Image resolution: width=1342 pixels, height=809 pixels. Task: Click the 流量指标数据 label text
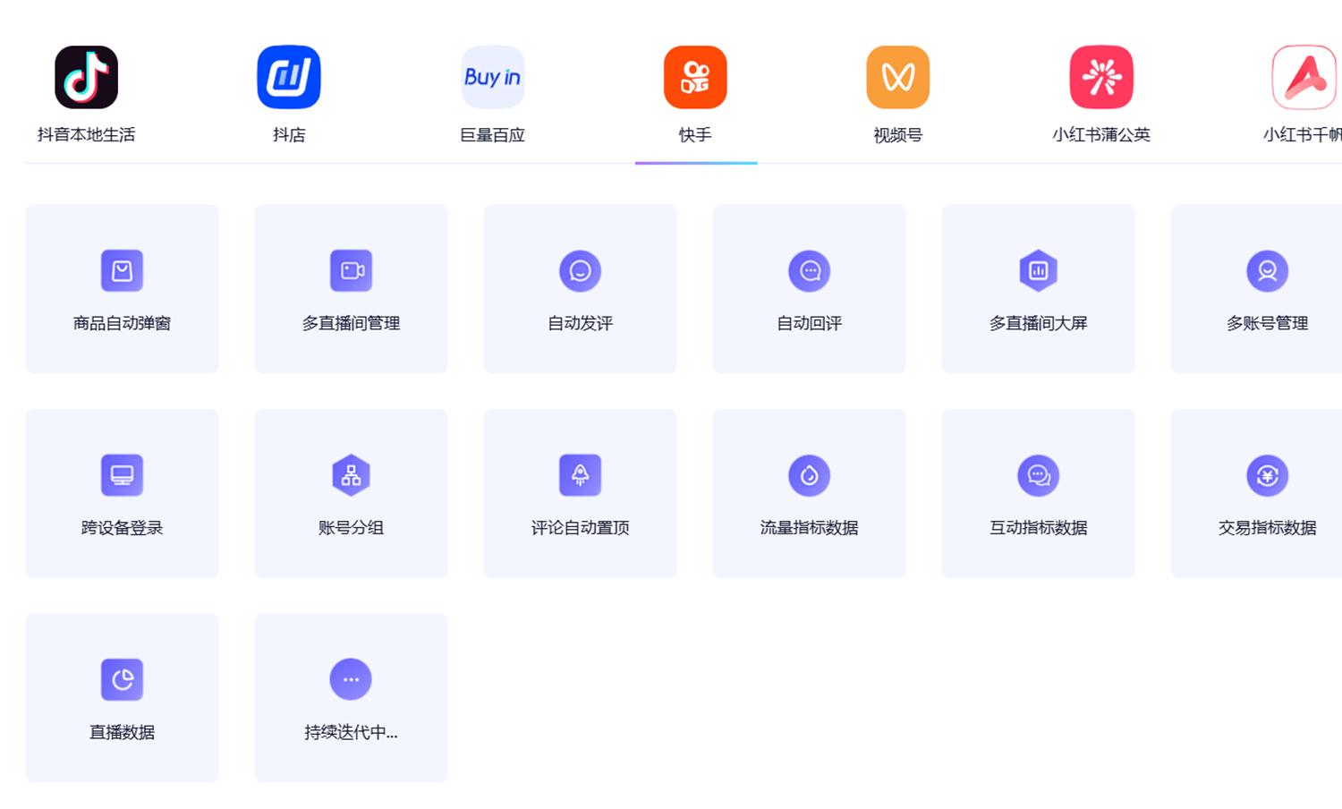point(809,528)
